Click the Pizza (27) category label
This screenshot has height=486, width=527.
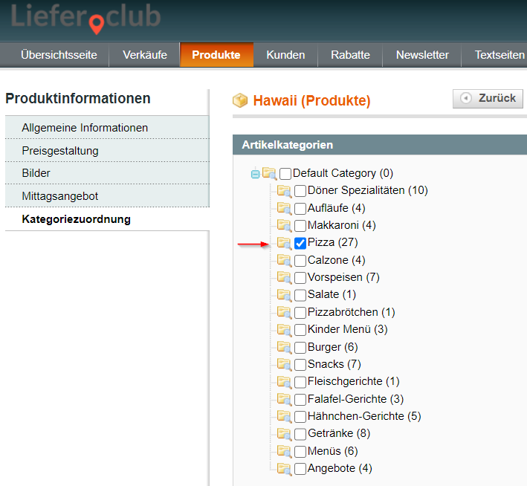[x=332, y=242]
